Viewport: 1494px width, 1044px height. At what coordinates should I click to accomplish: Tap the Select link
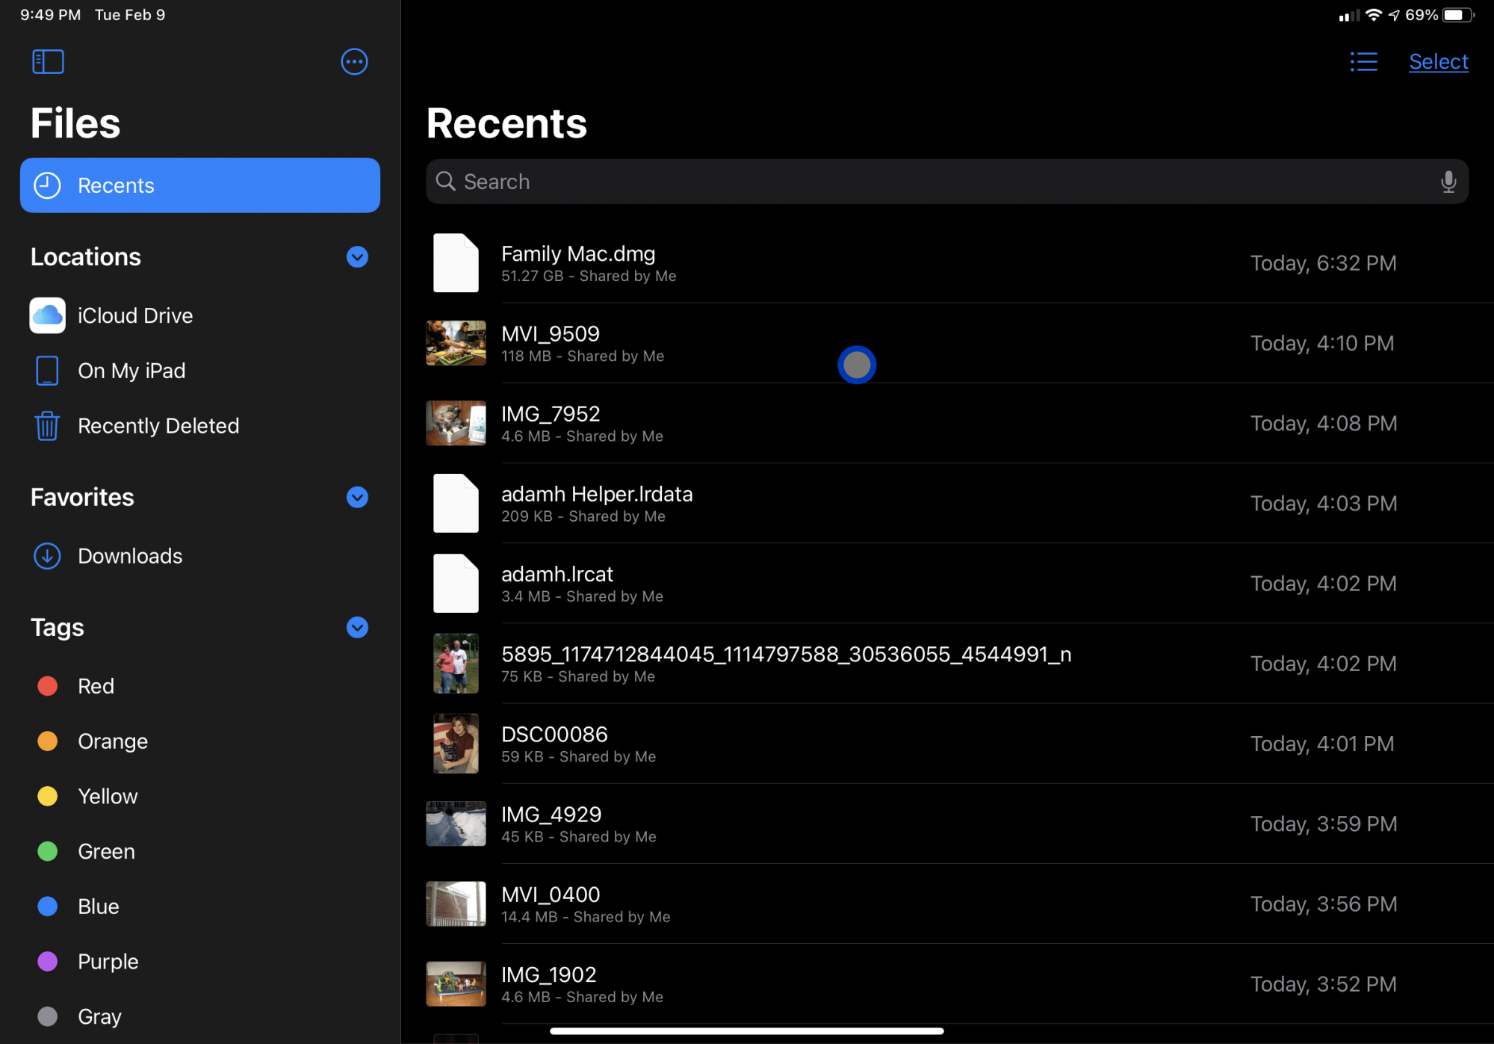click(x=1438, y=61)
